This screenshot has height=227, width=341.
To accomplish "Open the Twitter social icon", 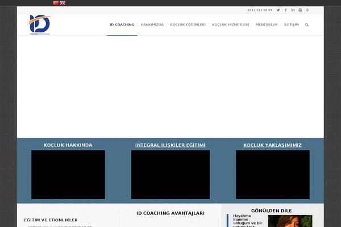I will [278, 10].
